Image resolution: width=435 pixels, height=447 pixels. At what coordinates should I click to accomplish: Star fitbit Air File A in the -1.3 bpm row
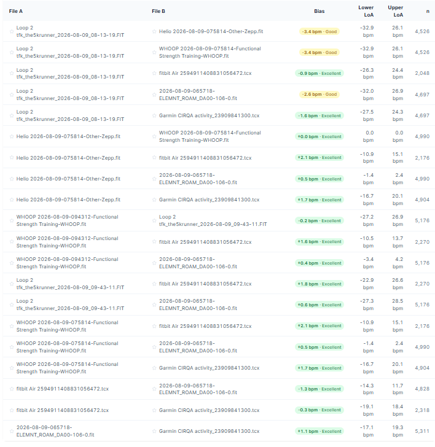[12, 389]
